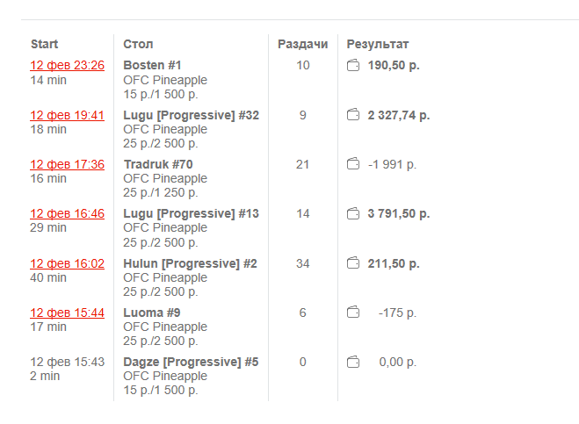Click the result icon for Dagze [Progressive] #5
Image resolution: width=579 pixels, height=424 pixels.
click(x=353, y=362)
